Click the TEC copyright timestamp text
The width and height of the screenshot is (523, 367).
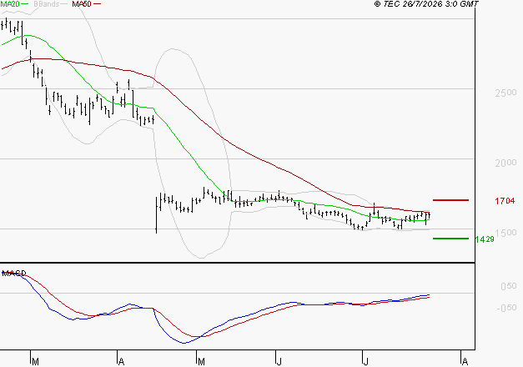426,3
